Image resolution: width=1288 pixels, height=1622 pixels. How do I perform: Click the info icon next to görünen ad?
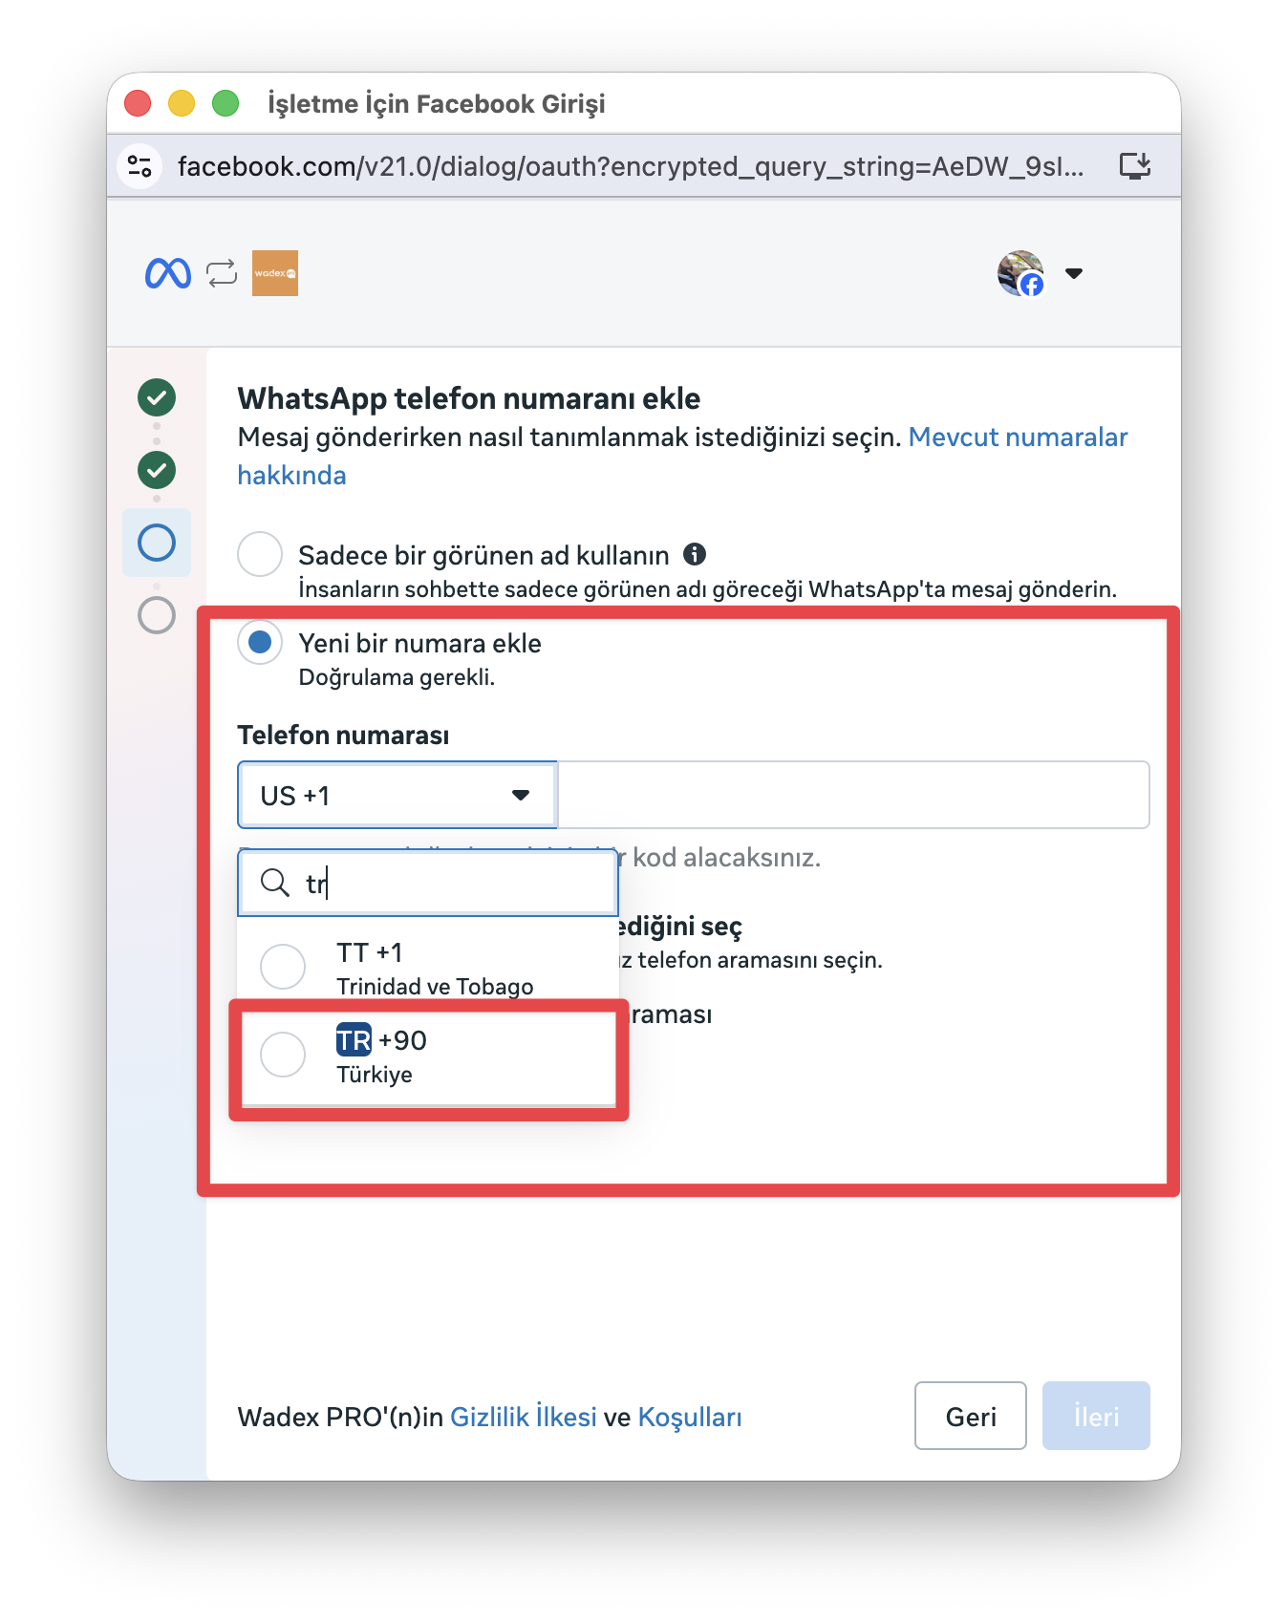point(695,554)
